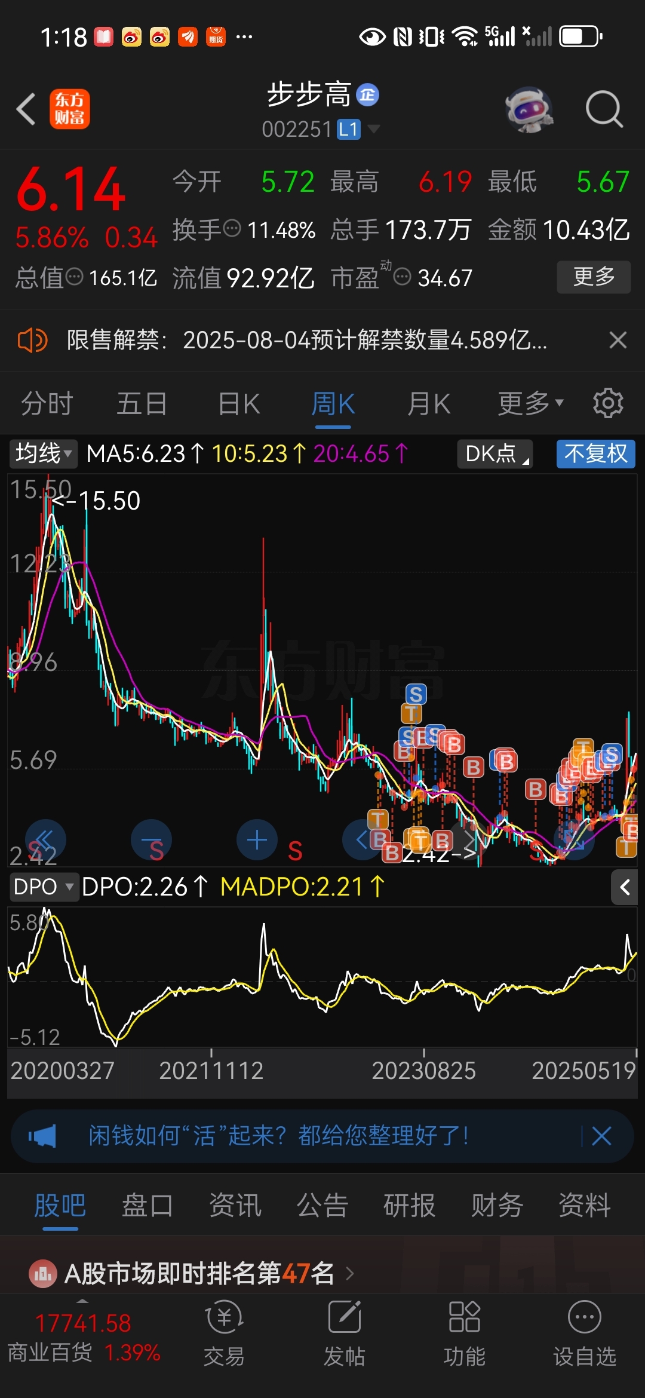Switch to 月K chart tab

point(428,404)
